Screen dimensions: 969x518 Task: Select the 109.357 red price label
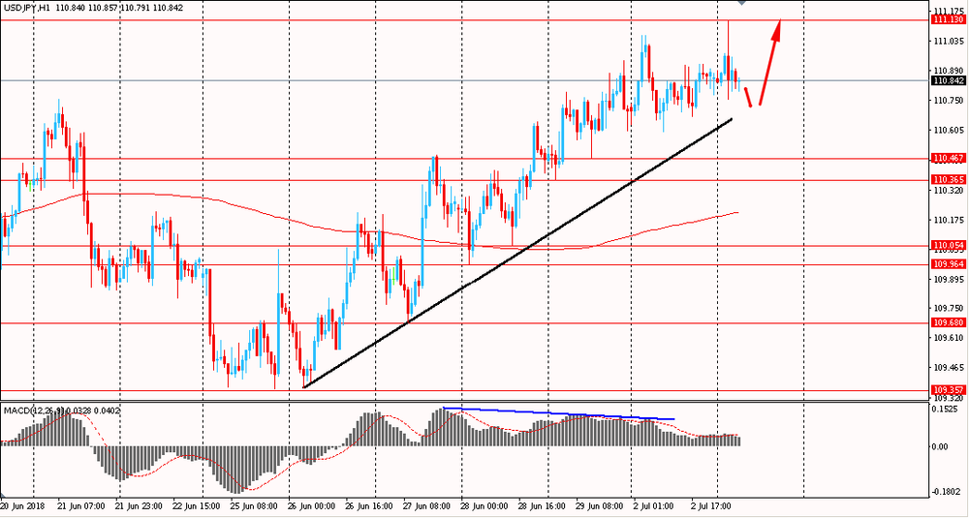coord(948,390)
